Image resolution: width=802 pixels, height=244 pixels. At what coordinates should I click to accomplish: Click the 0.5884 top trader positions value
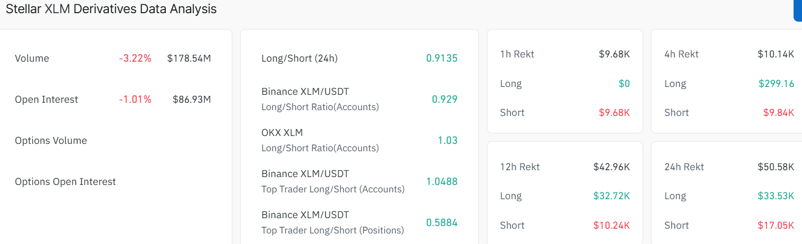coord(442,222)
